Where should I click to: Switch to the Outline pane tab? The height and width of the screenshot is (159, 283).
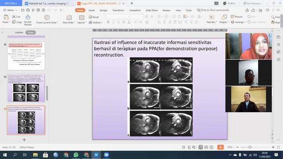(x=19, y=32)
